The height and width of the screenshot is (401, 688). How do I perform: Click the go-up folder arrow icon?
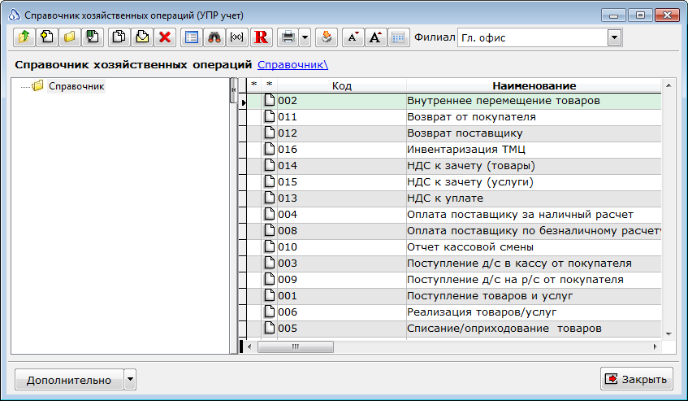pos(24,37)
